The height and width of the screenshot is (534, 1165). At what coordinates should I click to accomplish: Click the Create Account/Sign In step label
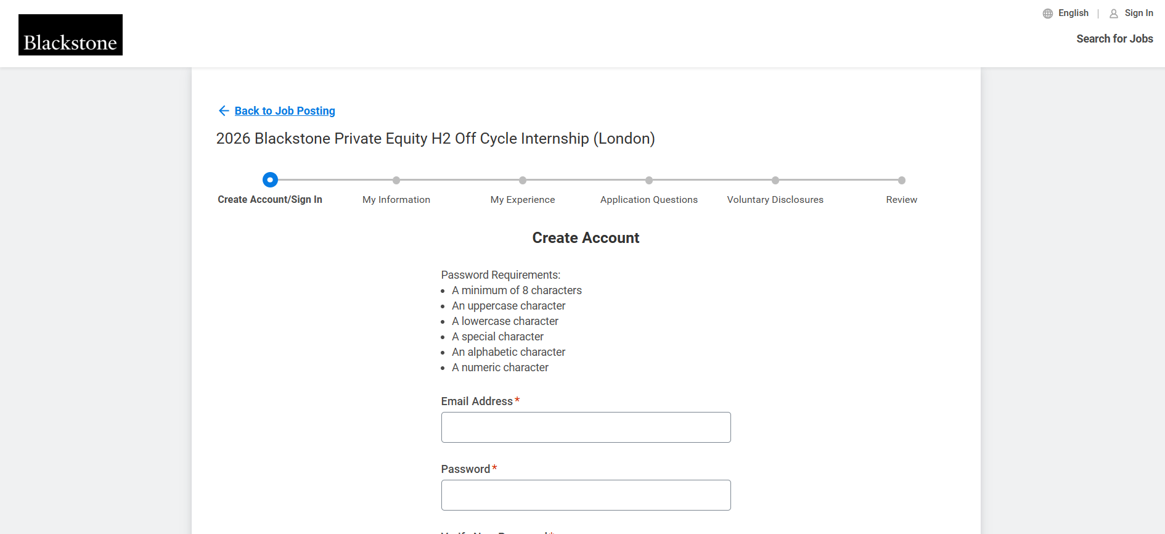[x=270, y=200]
